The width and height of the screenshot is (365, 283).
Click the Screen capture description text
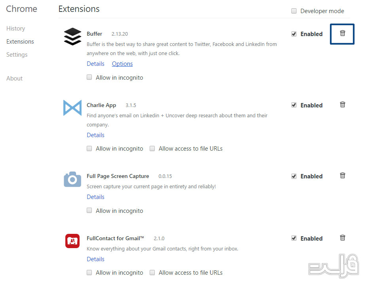coord(151,187)
